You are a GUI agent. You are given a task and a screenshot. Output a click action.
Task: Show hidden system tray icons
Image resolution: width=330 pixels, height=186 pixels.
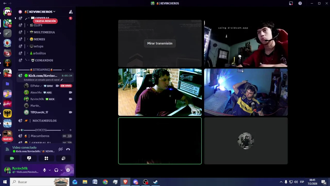coord(281,182)
